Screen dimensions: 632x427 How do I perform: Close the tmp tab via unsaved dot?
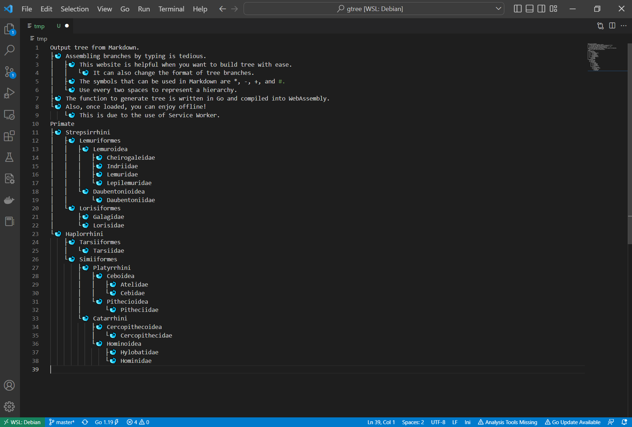click(x=67, y=26)
